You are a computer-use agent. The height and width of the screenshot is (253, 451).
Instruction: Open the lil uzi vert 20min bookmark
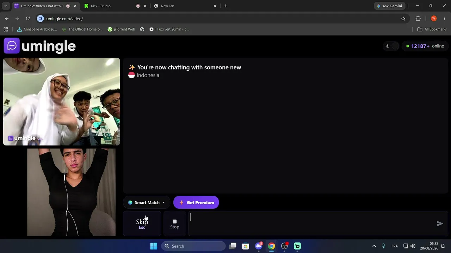[169, 29]
